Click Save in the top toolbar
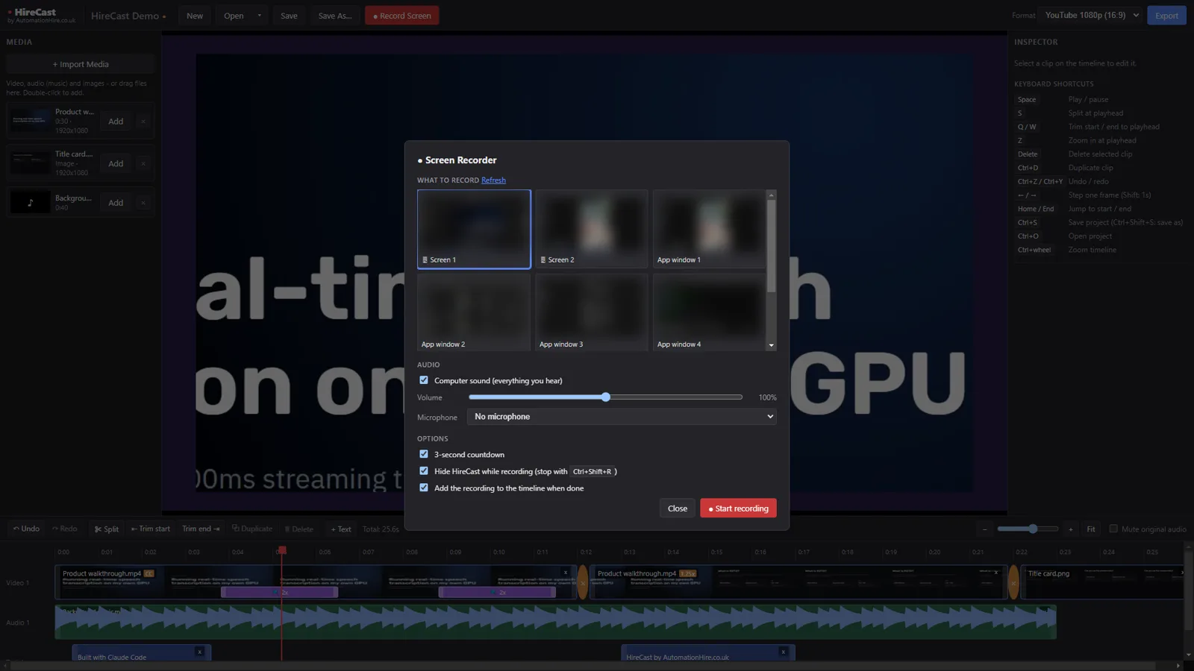 (289, 16)
